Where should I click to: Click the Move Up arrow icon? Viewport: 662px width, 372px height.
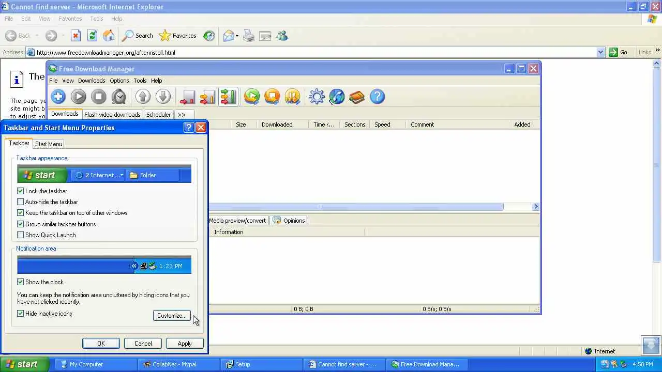click(143, 97)
